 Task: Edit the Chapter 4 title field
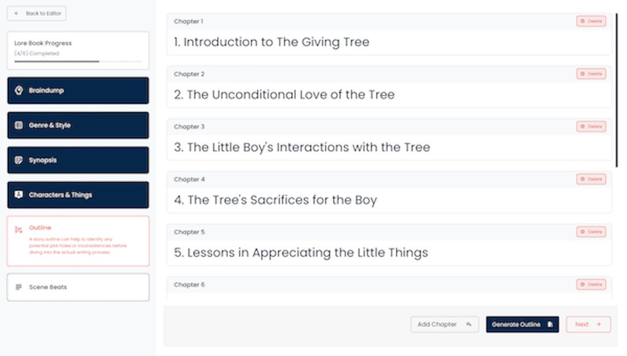tap(389, 200)
